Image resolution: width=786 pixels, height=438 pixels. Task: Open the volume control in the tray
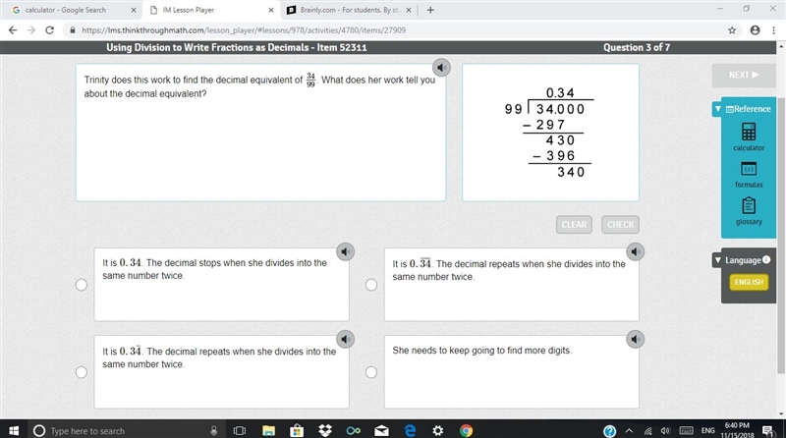coord(665,430)
